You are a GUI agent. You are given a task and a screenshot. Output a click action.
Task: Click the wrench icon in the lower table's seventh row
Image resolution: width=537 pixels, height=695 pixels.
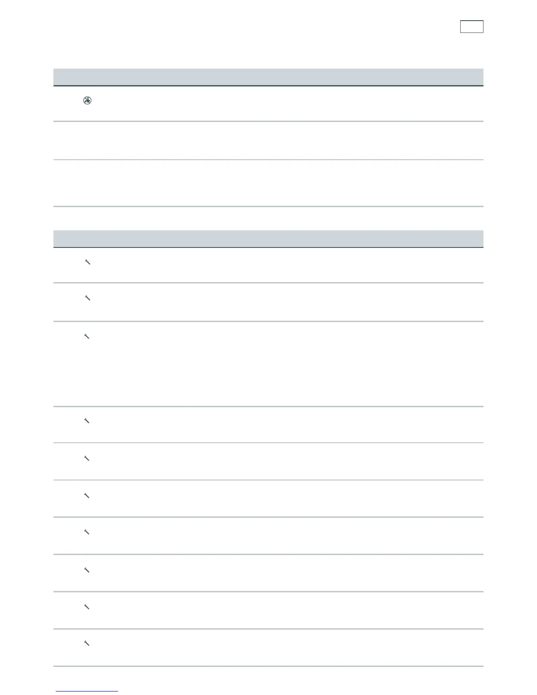87,532
